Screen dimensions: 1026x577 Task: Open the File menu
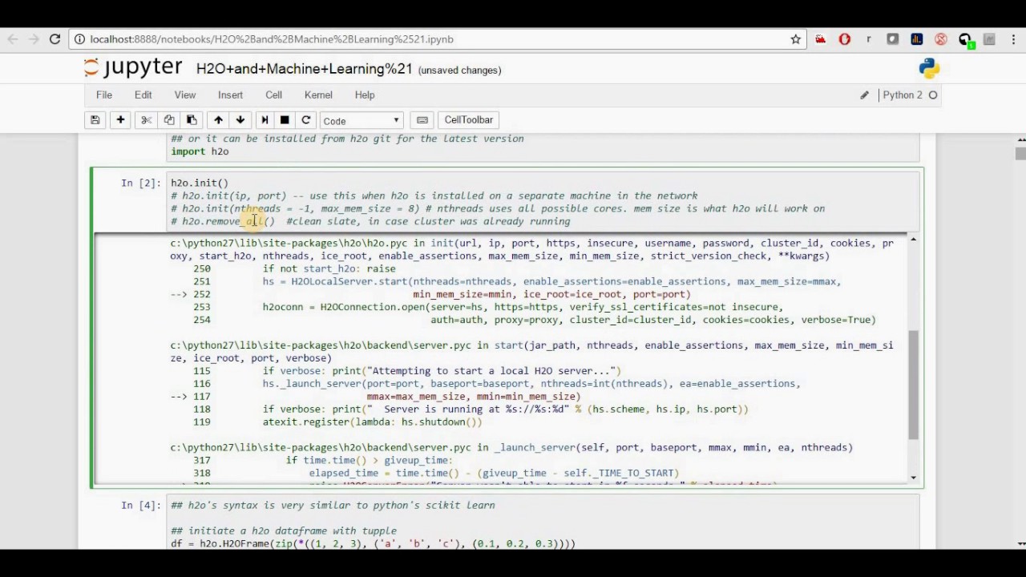point(104,95)
